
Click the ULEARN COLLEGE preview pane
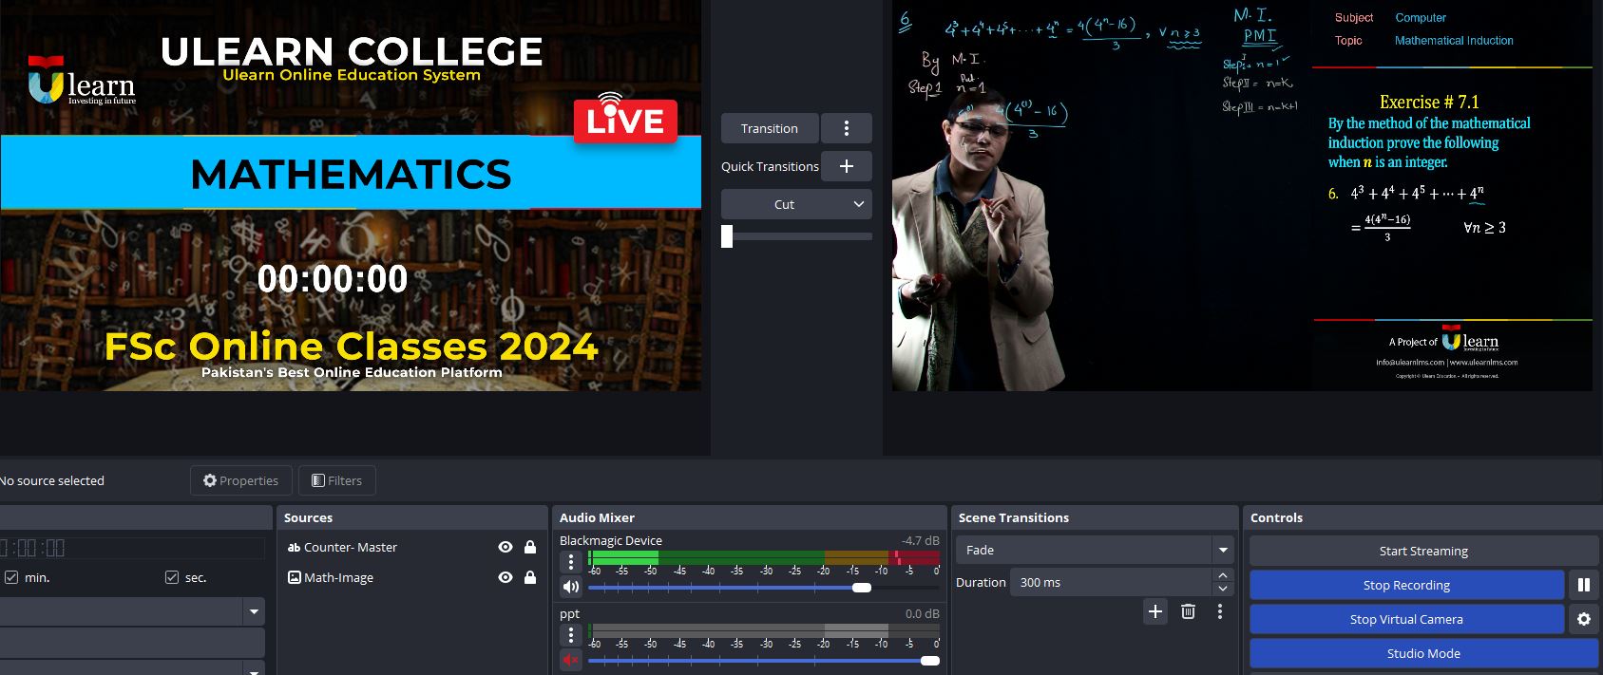point(351,196)
